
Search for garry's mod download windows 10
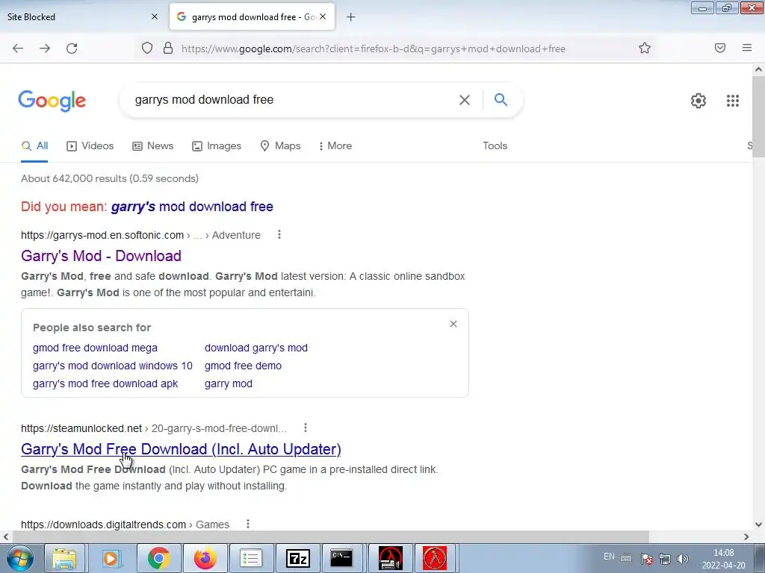coord(113,366)
